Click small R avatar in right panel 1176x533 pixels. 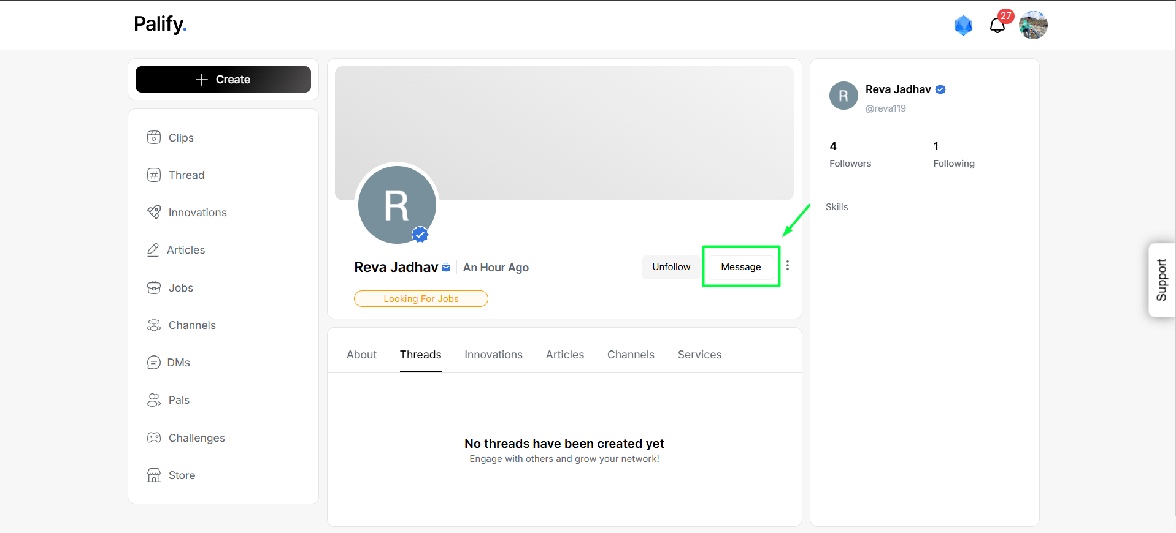[844, 96]
